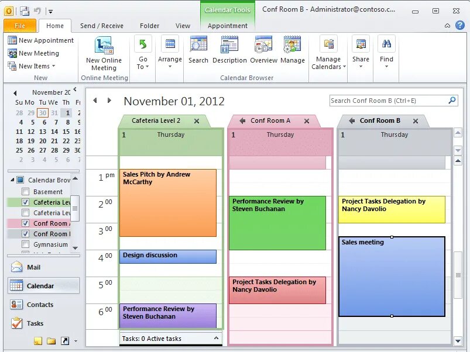Expand the Find dropdown arrow
The height and width of the screenshot is (352, 470).
pyautogui.click(x=386, y=67)
